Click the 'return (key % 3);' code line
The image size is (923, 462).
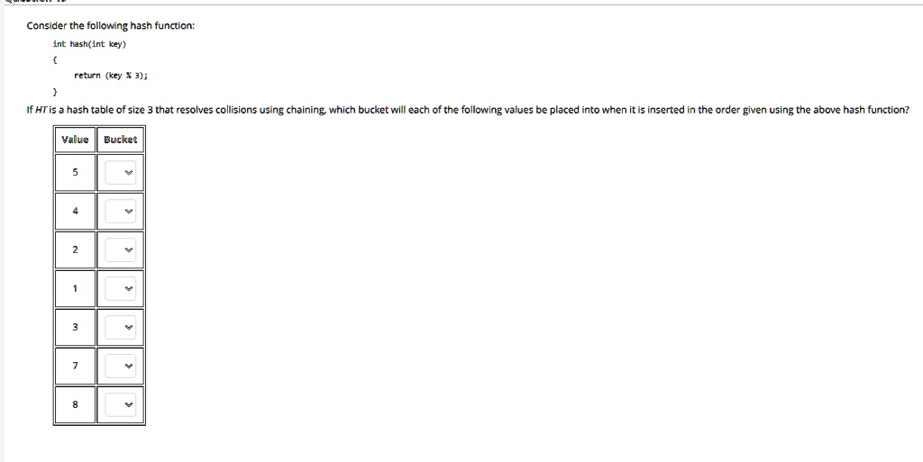111,76
